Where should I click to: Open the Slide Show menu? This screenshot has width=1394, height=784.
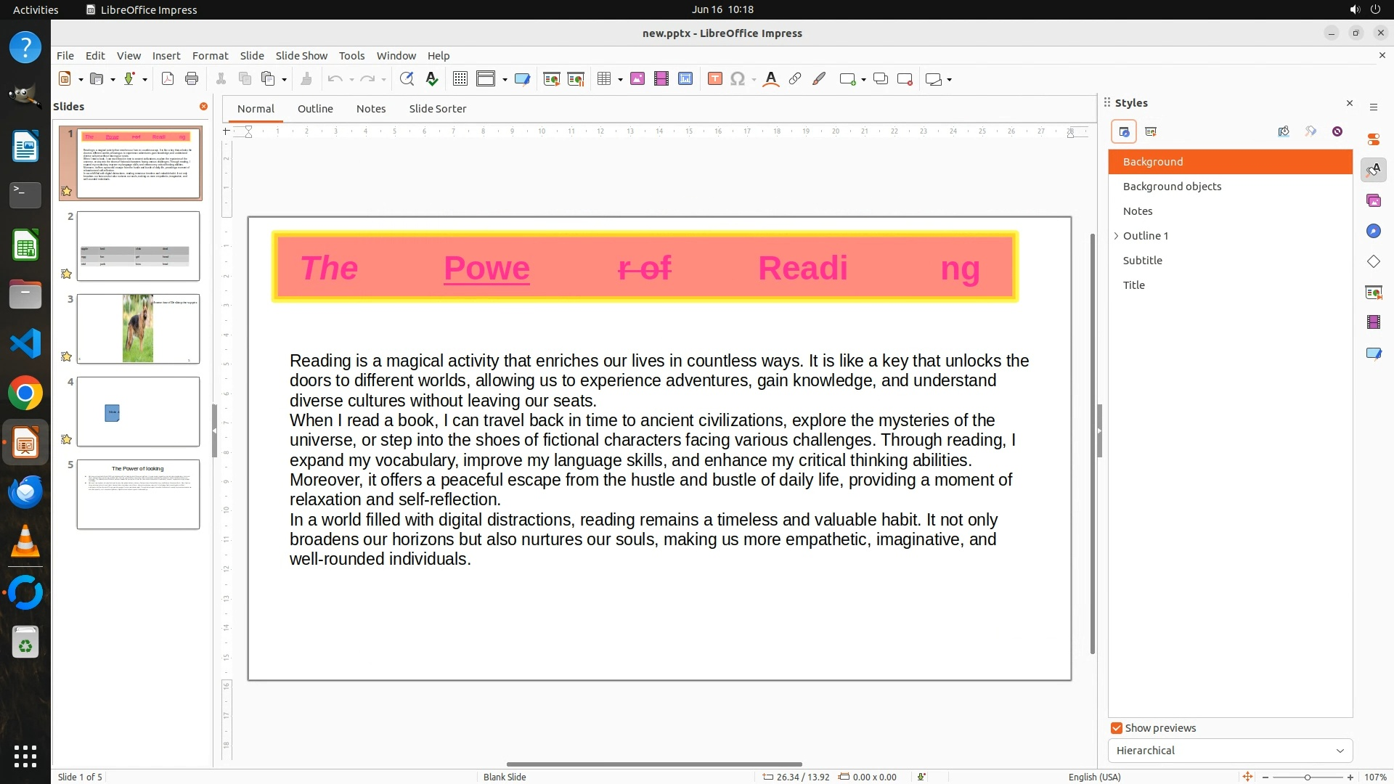click(x=301, y=56)
